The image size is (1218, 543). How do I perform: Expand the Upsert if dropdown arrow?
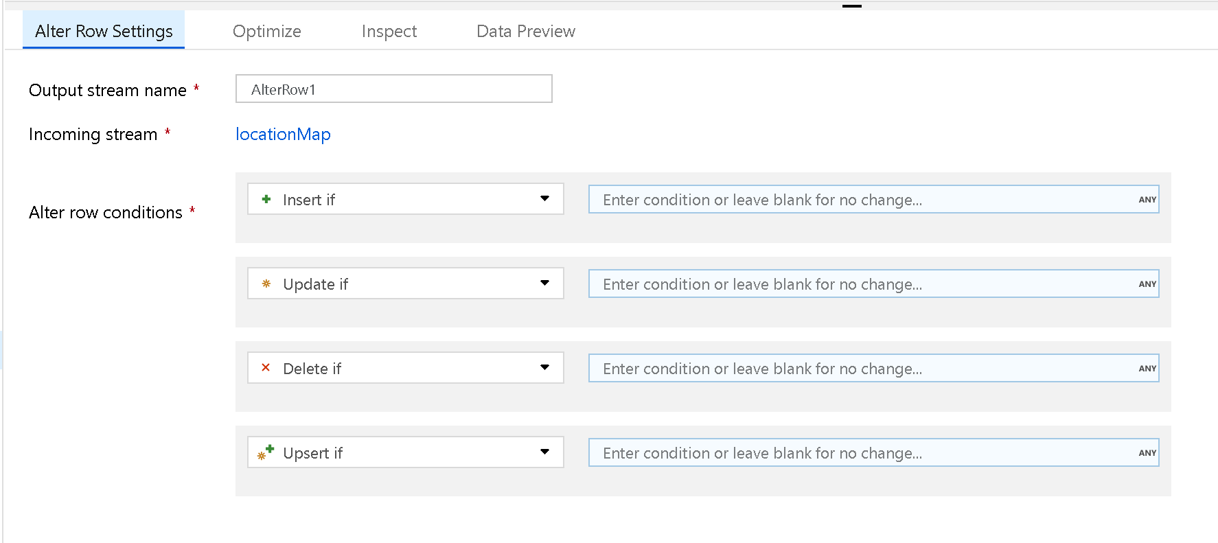coord(544,452)
